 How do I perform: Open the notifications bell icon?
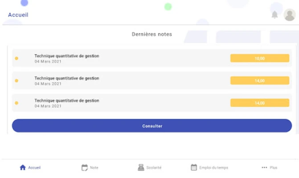pyautogui.click(x=275, y=15)
